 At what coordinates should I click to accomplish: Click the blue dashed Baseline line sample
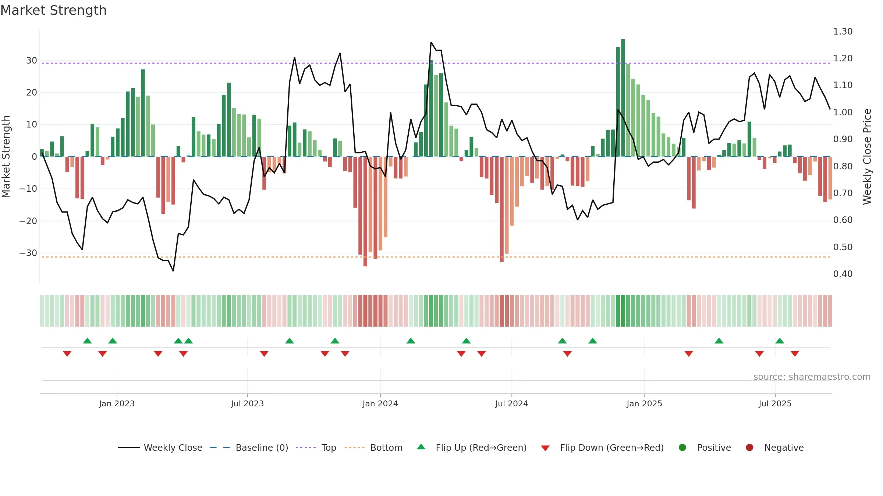pos(220,448)
